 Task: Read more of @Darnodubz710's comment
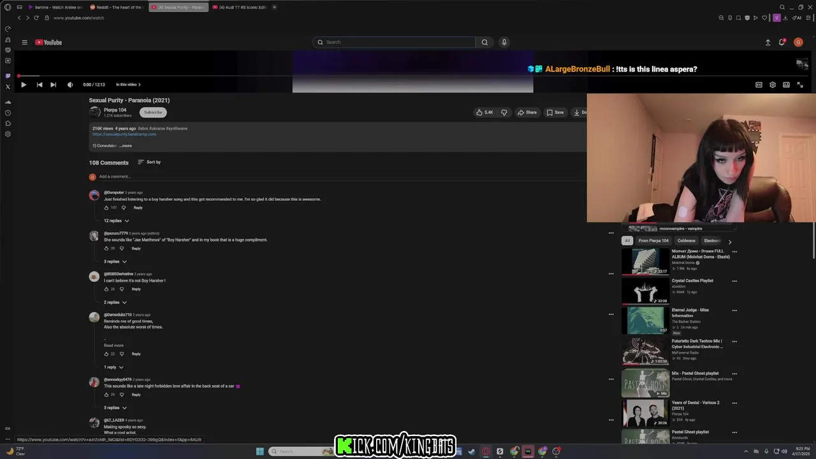coord(113,346)
